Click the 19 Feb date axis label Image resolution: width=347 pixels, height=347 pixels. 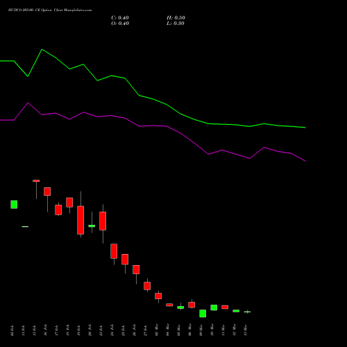click(x=79, y=330)
